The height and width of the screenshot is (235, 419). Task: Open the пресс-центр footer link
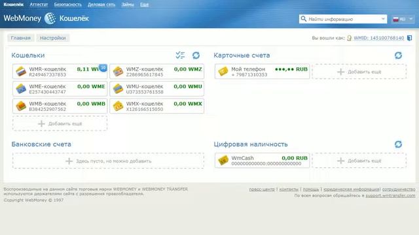click(x=262, y=189)
